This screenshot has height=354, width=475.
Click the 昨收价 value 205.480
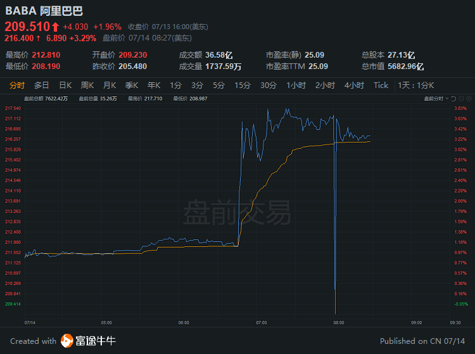[133, 66]
